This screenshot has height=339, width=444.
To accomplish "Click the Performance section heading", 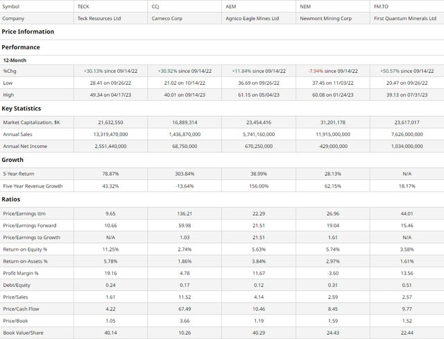I will coord(21,47).
